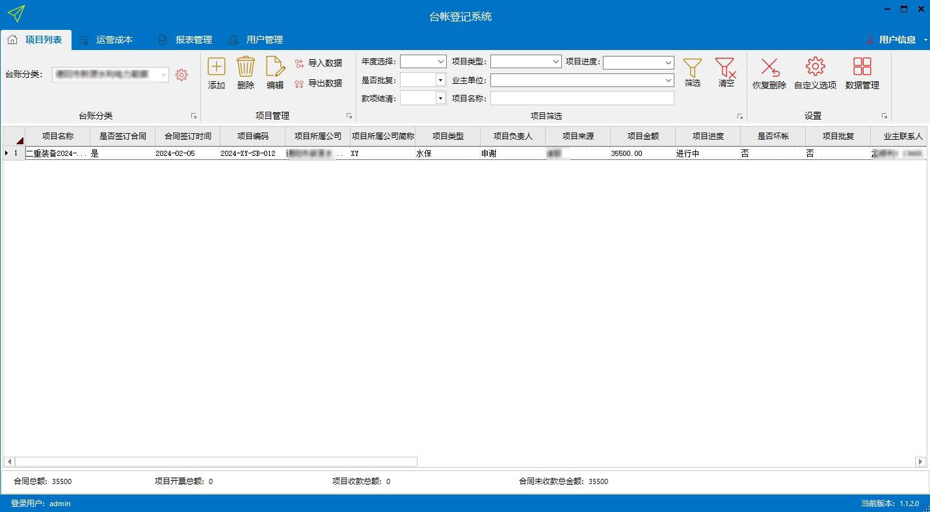Switch to the 用户管理 tab

point(256,40)
